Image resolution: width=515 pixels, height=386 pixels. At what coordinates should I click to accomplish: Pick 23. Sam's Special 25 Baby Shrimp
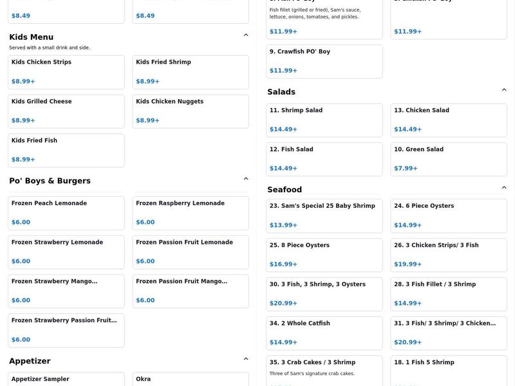click(324, 216)
